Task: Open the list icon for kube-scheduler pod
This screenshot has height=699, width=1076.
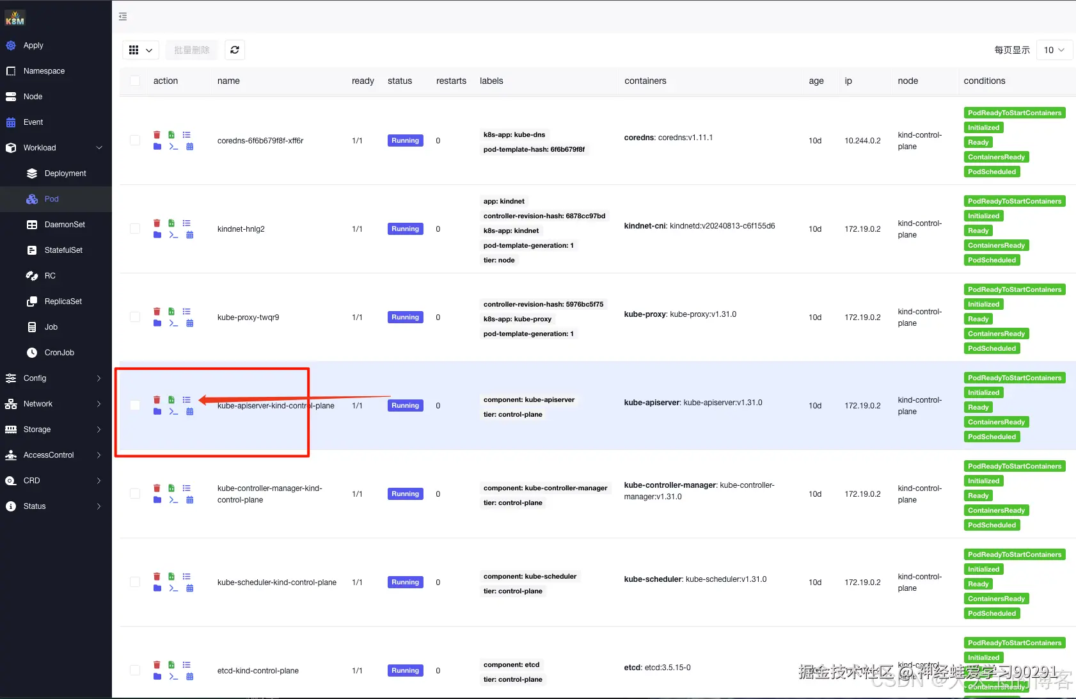Action: (x=187, y=576)
